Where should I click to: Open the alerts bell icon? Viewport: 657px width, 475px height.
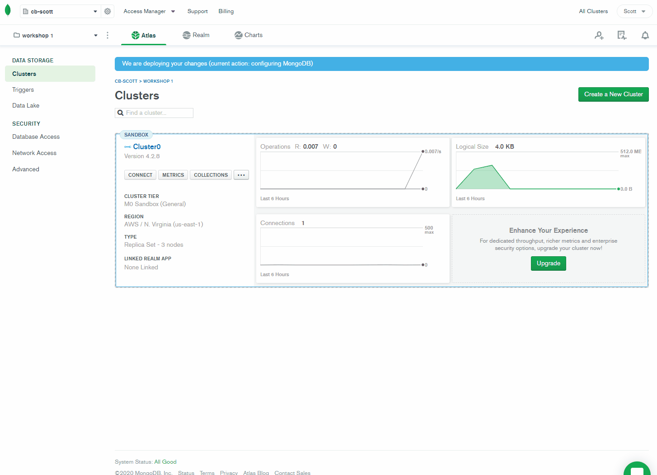(x=645, y=35)
